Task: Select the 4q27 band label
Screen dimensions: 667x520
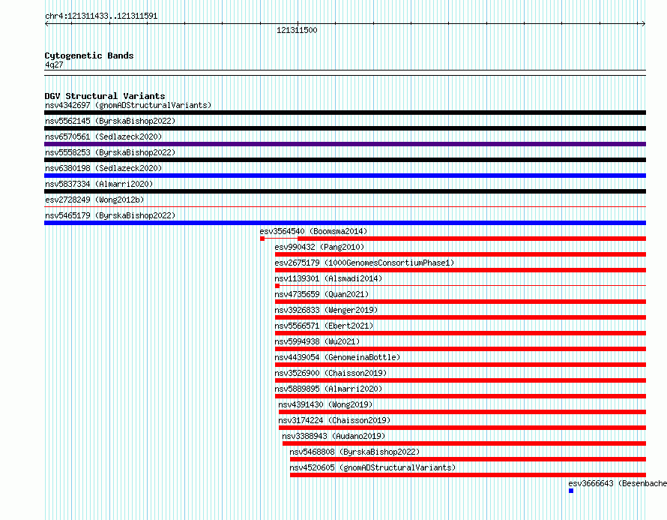Action: 54,65
